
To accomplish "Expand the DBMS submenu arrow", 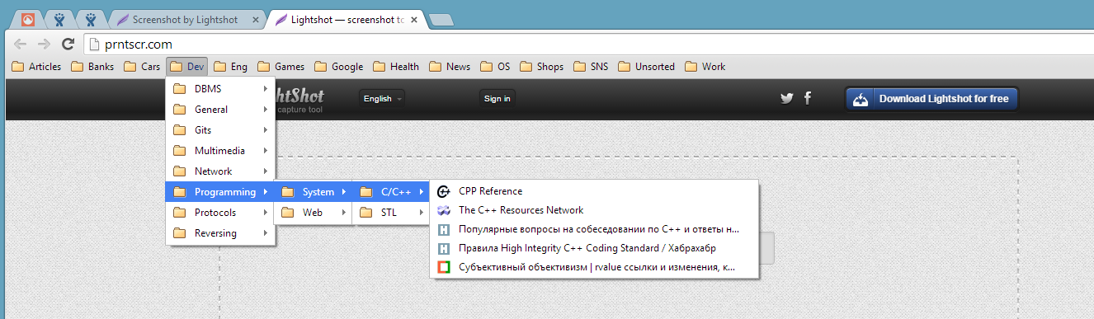I will (x=265, y=88).
